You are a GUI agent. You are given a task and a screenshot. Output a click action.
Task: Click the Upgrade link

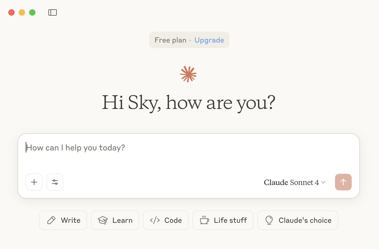click(209, 40)
